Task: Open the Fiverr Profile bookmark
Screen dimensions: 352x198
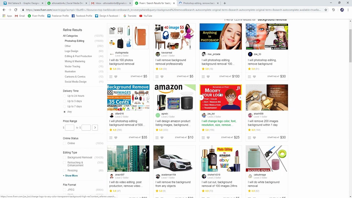Action: click(x=36, y=16)
